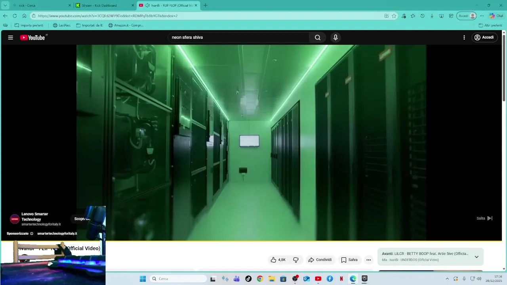
Task: Open Outlook from the taskbar
Action: 307,279
